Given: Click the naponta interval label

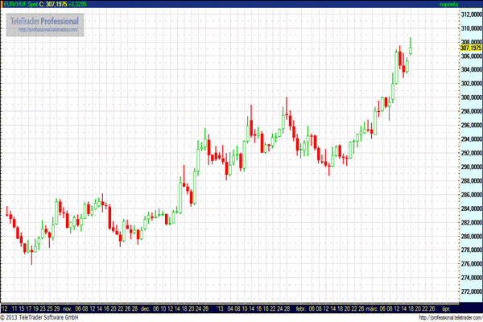Looking at the screenshot, I should tap(448, 4).
